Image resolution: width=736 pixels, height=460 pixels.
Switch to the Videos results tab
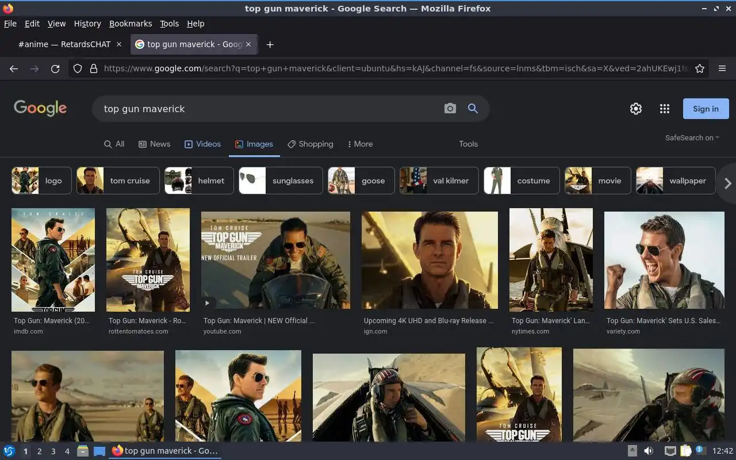202,144
